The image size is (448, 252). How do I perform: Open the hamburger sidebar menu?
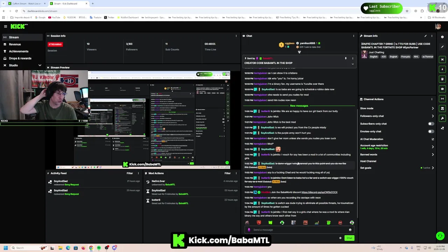point(5,26)
